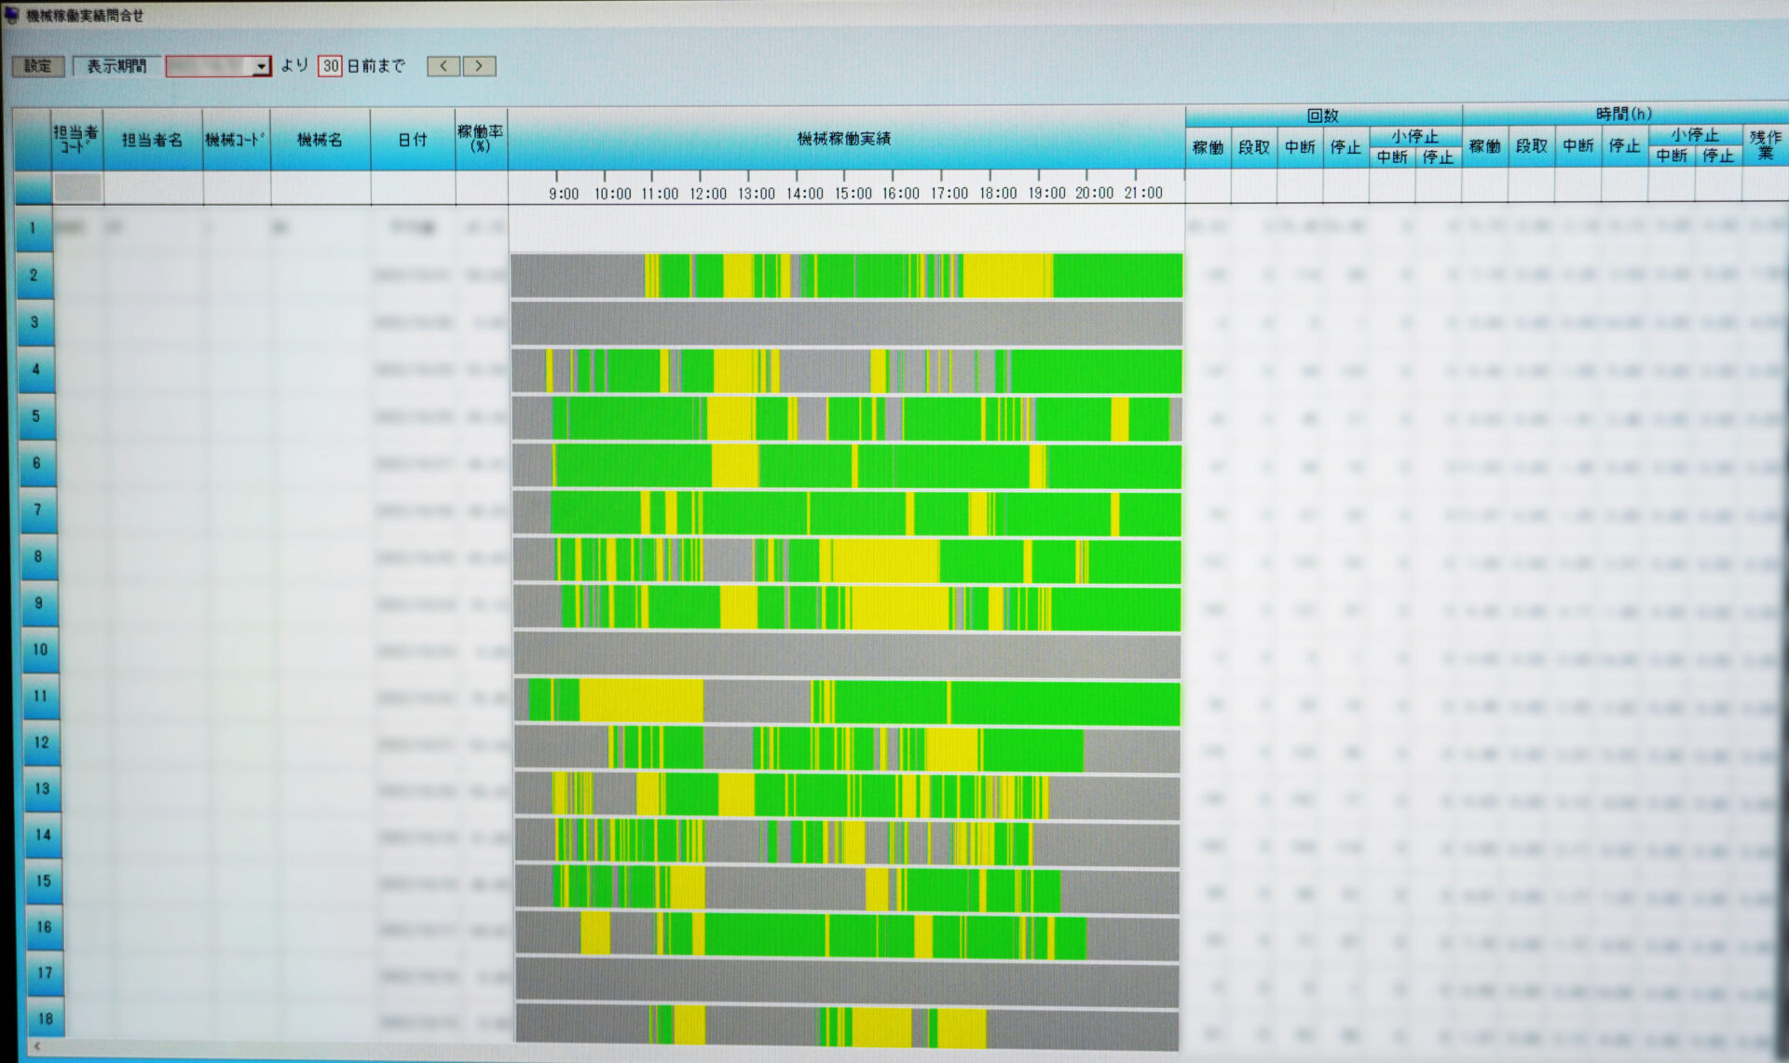Click the horizontal scrollbar left arrow
The width and height of the screenshot is (1789, 1063).
37,1046
